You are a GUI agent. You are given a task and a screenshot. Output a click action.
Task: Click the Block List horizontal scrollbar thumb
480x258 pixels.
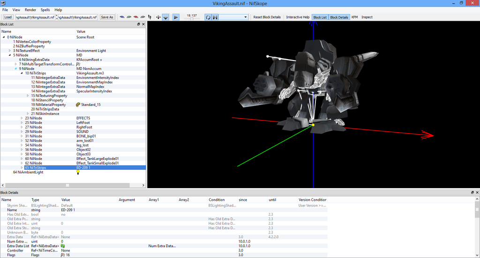tap(67, 185)
